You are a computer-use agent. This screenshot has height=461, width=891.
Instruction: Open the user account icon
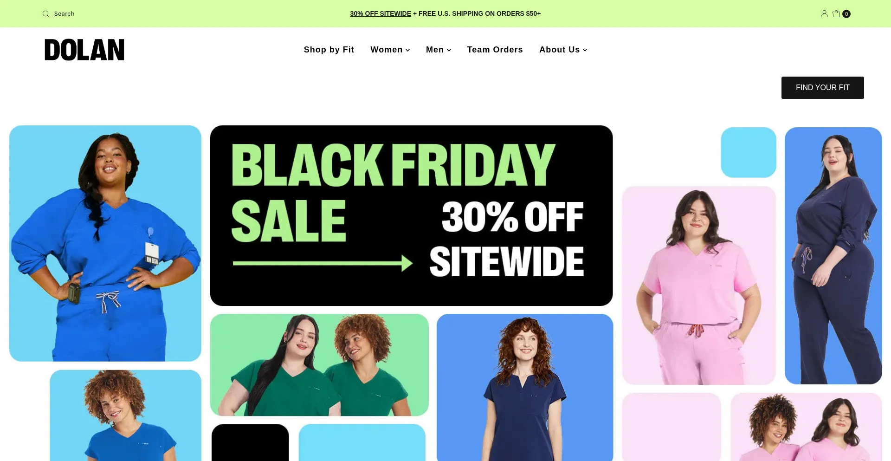(x=824, y=13)
